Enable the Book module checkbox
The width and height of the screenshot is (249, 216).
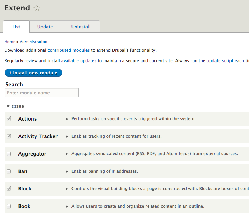(9, 206)
